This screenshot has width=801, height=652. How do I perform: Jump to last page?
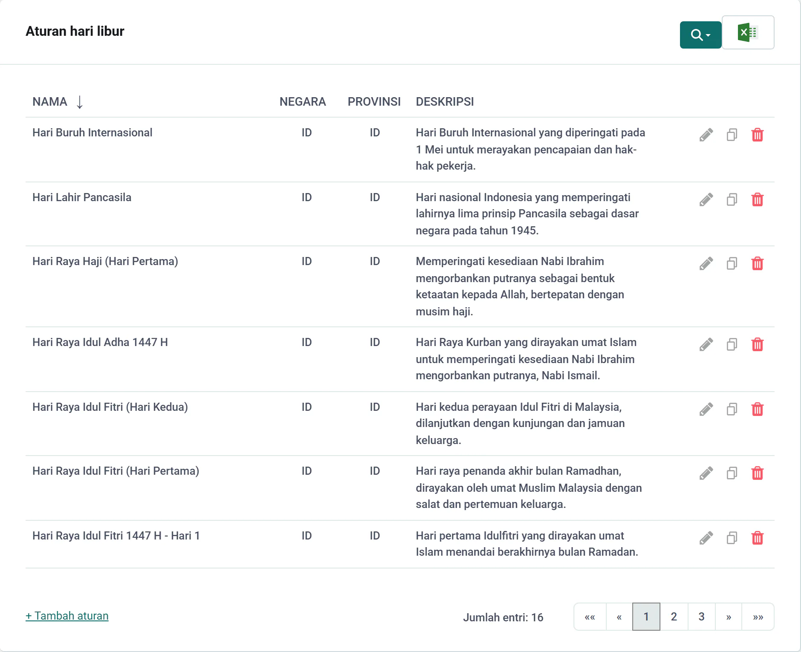tap(758, 617)
